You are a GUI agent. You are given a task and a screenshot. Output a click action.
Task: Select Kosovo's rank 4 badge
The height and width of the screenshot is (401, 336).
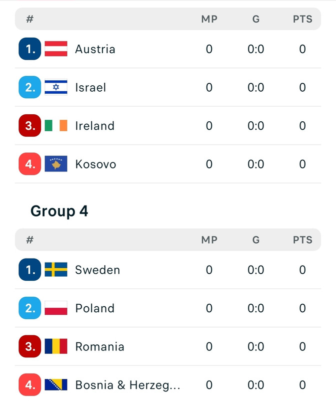coord(30,164)
